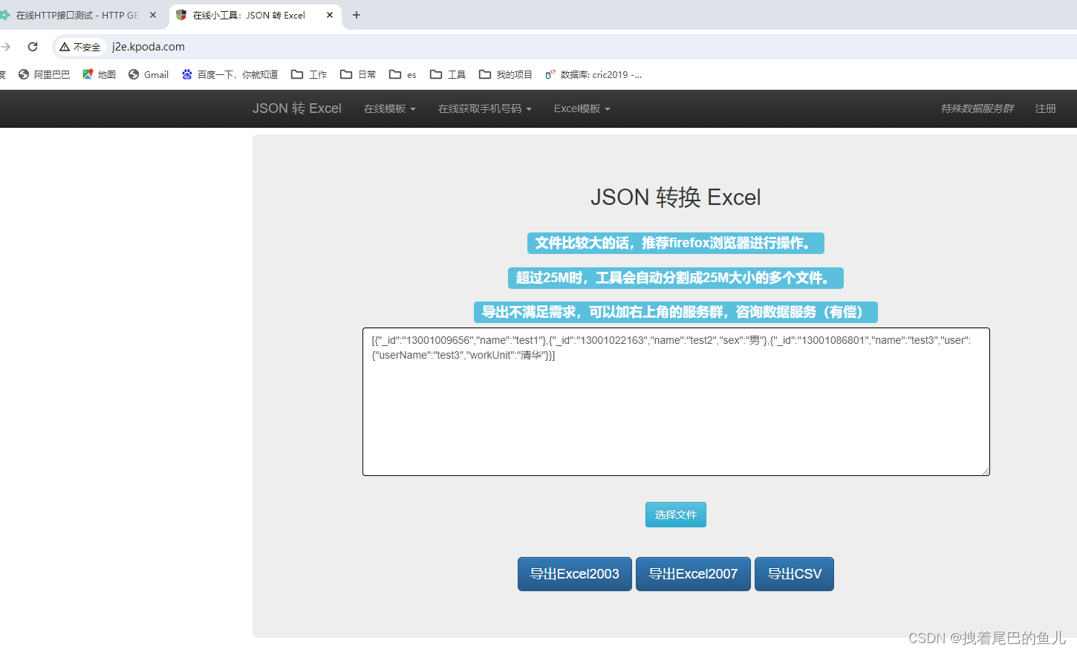
Task: Open the 工具 bookmark folder
Action: tap(448, 74)
